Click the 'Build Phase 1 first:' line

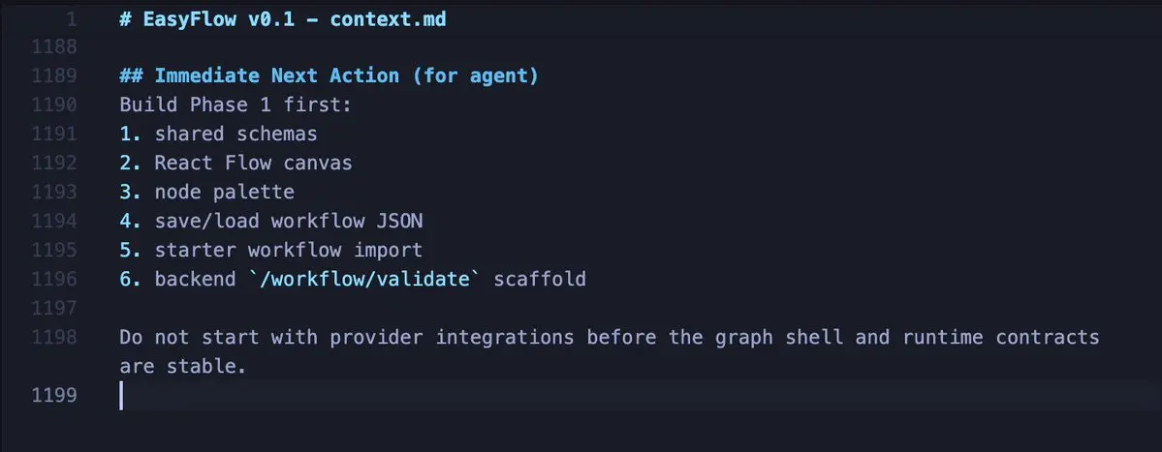tap(236, 105)
